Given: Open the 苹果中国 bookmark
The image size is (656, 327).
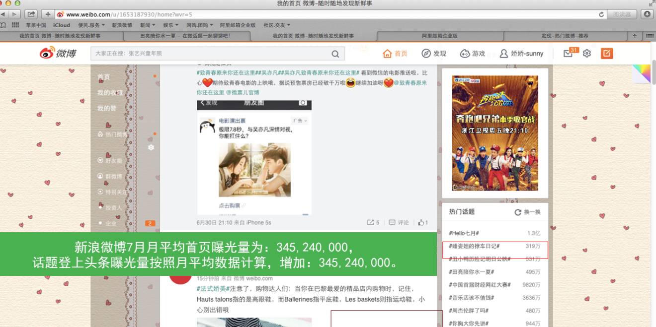Looking at the screenshot, I should click(36, 25).
